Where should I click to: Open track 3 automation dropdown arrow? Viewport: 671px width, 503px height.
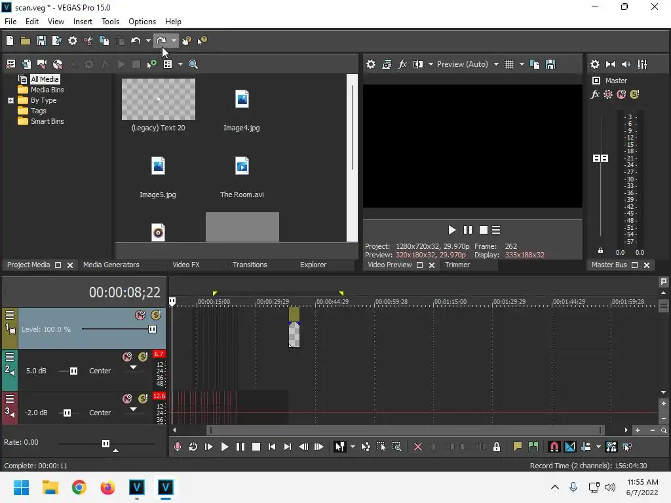point(134,409)
